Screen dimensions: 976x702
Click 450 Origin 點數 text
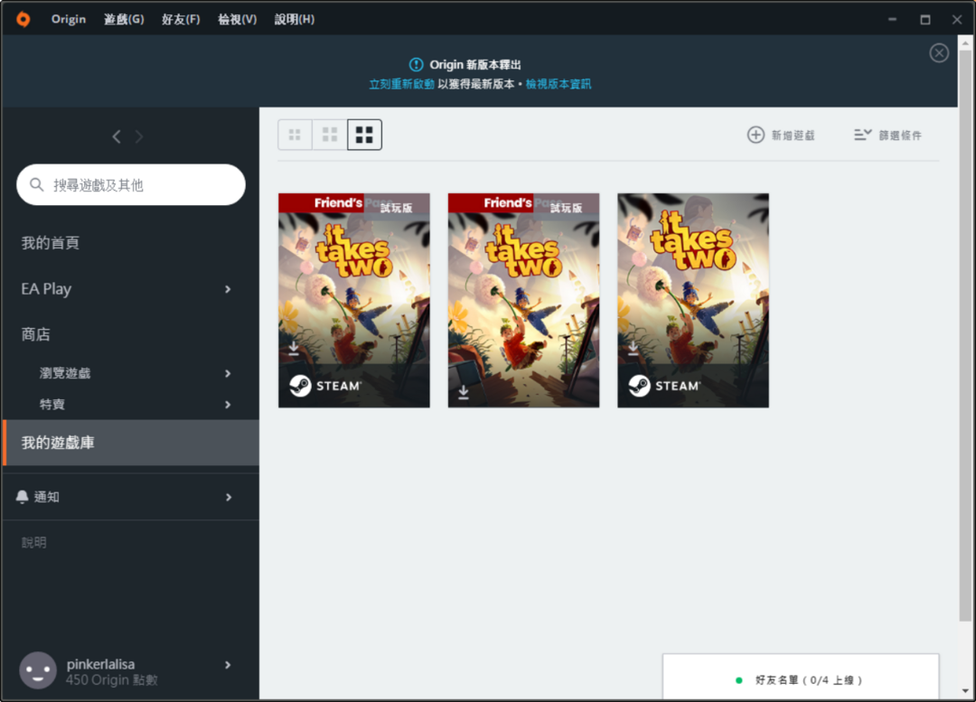111,680
